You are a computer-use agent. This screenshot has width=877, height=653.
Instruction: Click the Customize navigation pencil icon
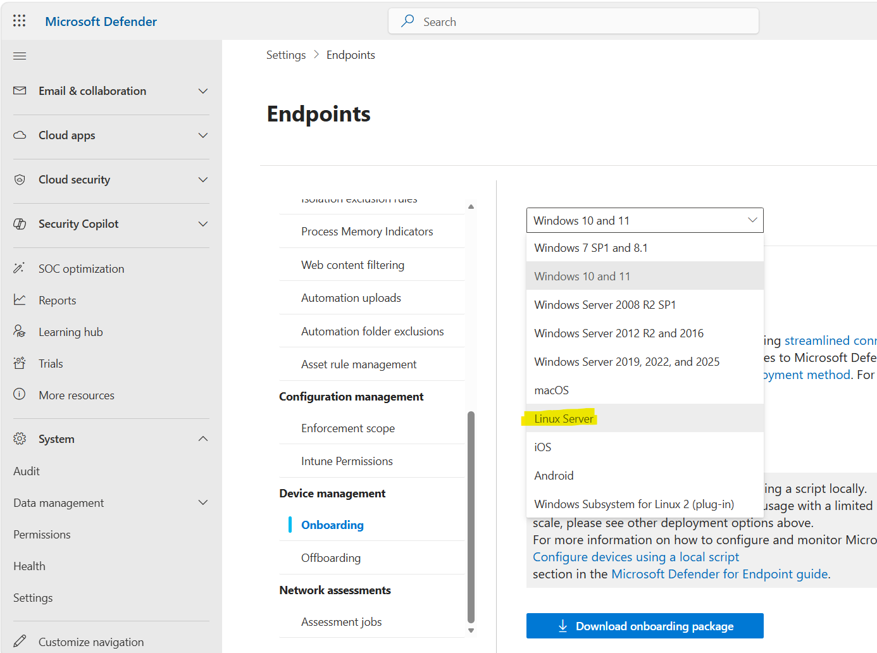(x=20, y=641)
